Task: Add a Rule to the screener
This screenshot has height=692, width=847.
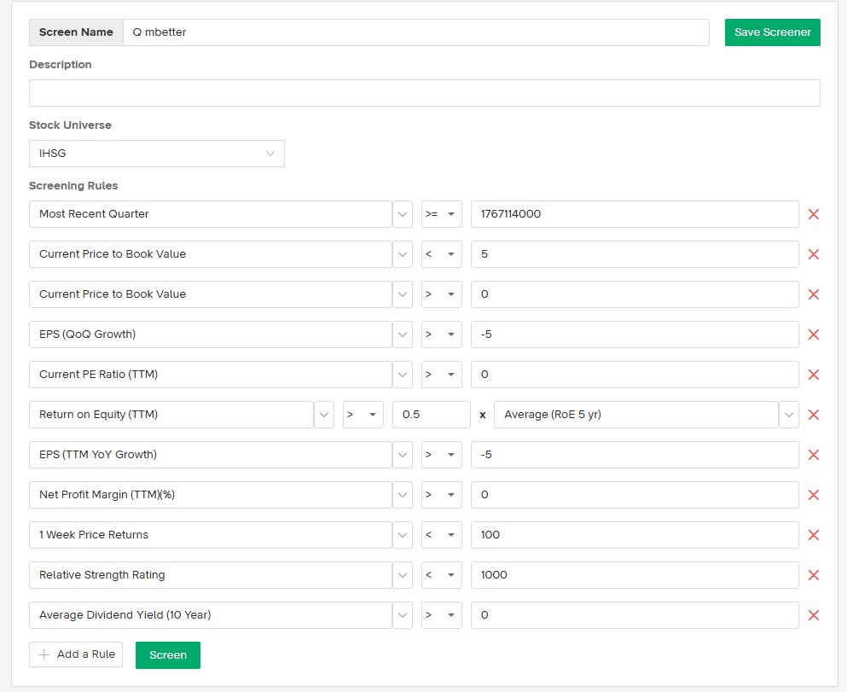Action: pos(76,654)
